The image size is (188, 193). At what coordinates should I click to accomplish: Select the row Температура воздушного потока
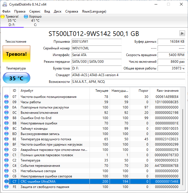[x=92, y=139]
